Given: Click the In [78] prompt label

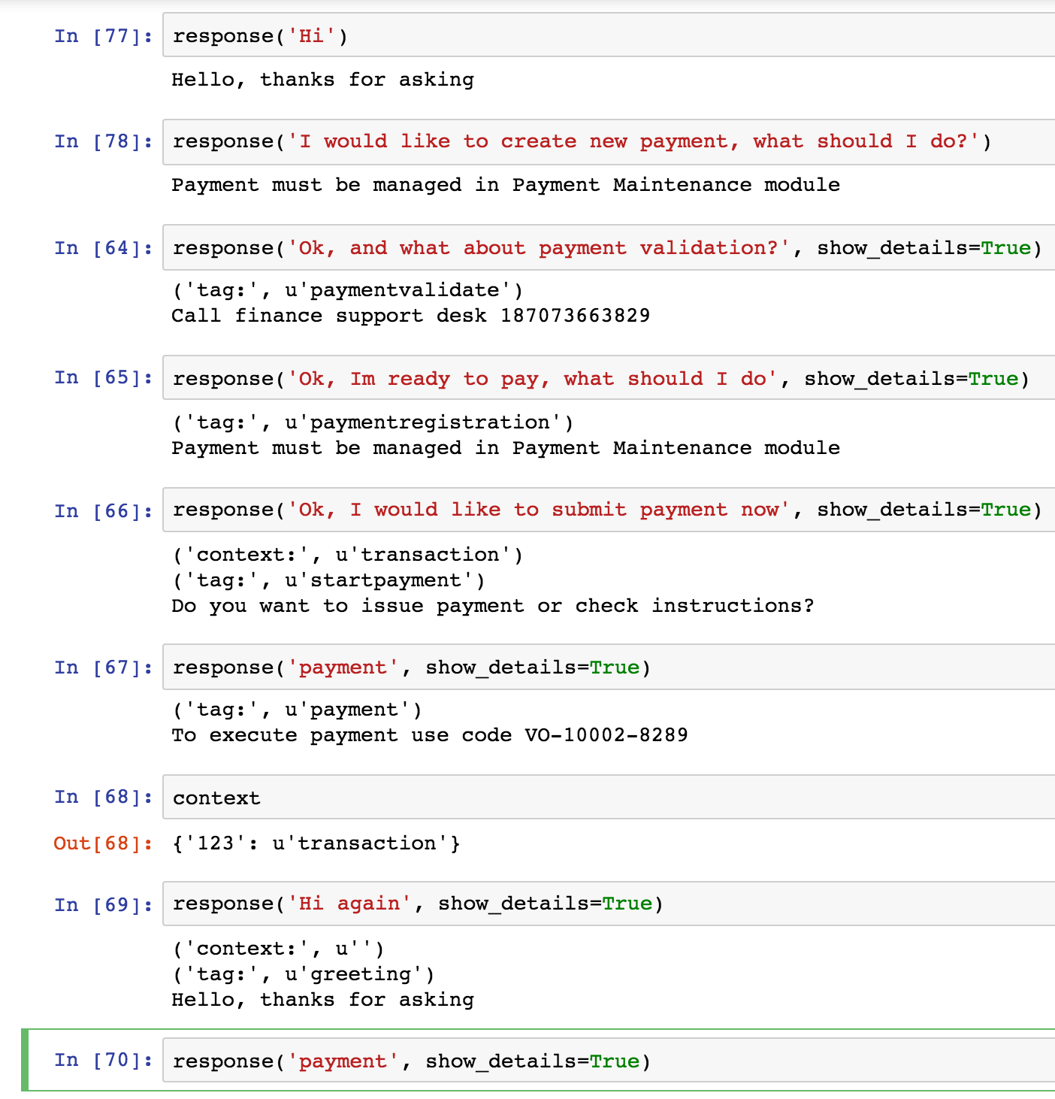Looking at the screenshot, I should tap(103, 141).
